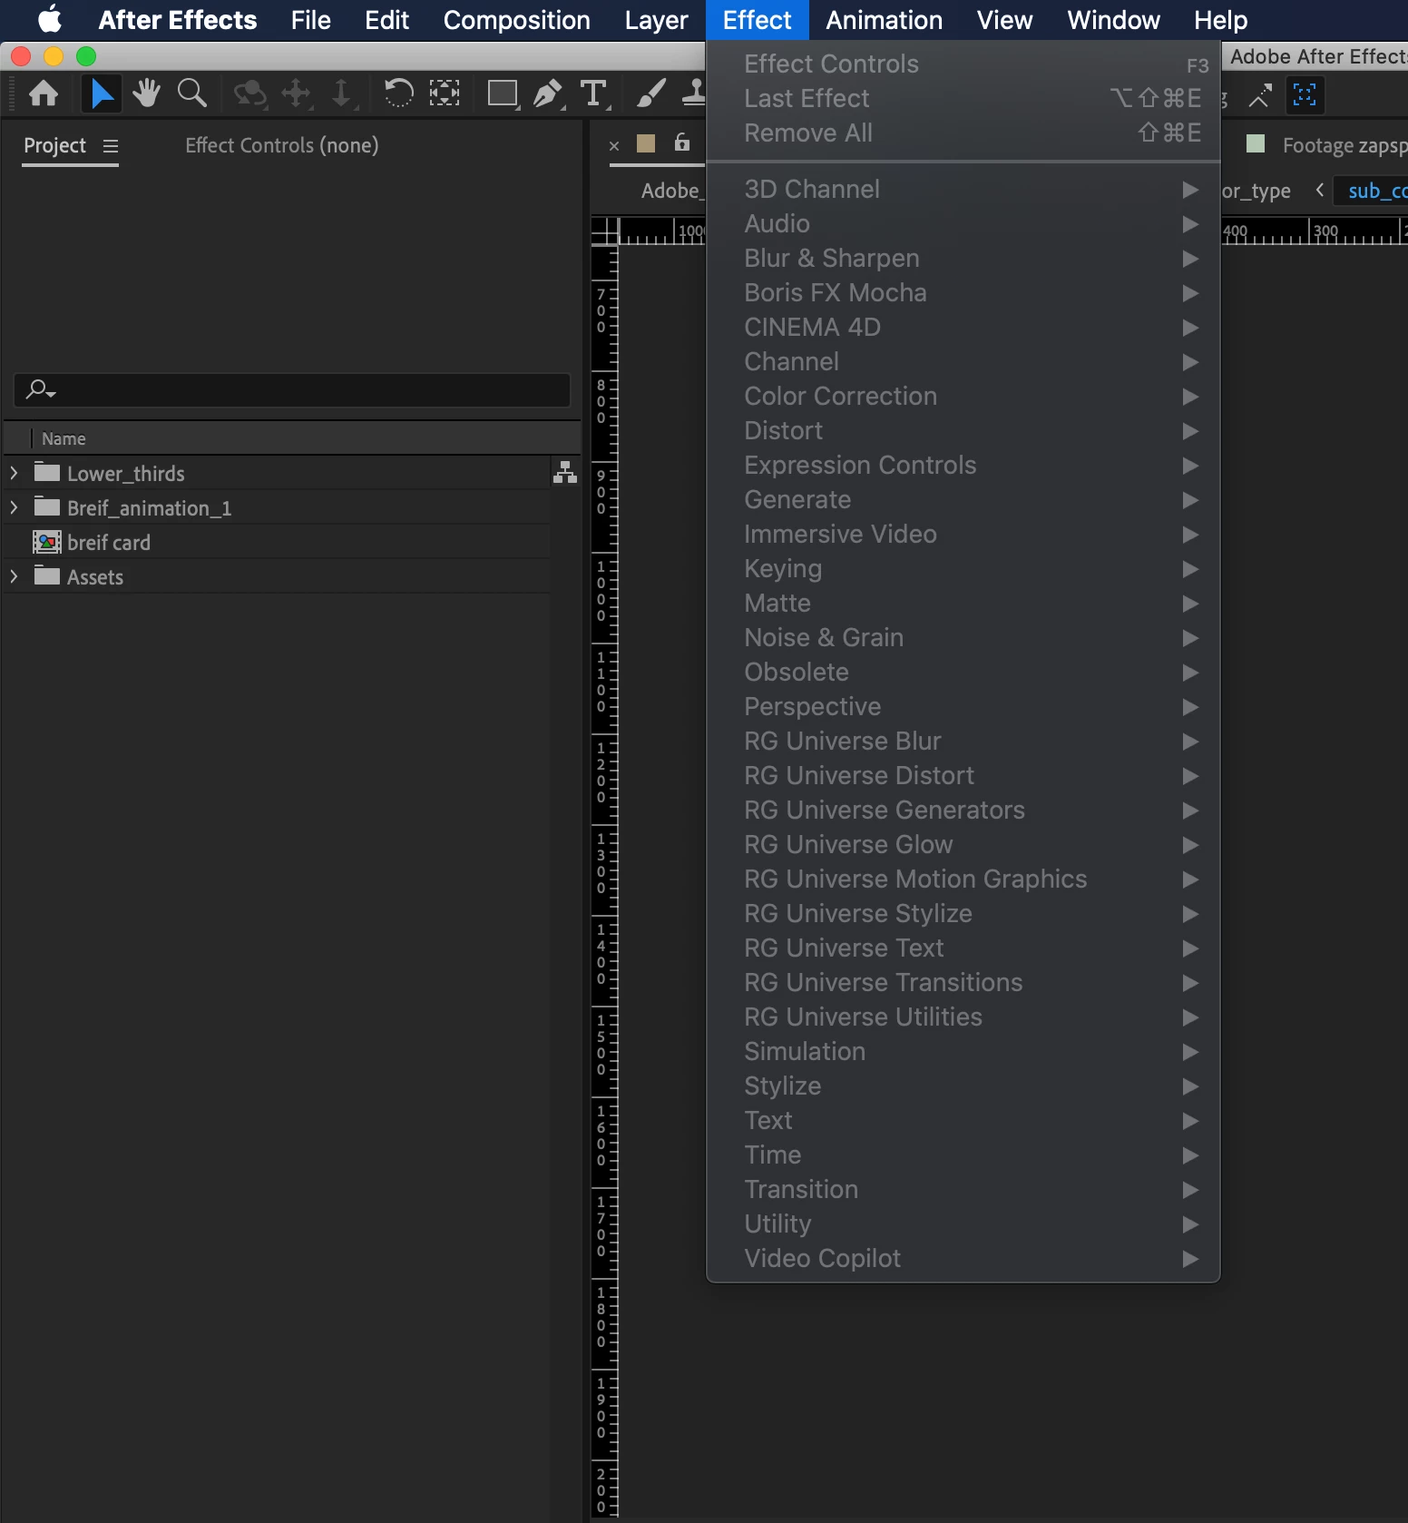Switch to the Project panel tab
The width and height of the screenshot is (1408, 1523).
(54, 145)
